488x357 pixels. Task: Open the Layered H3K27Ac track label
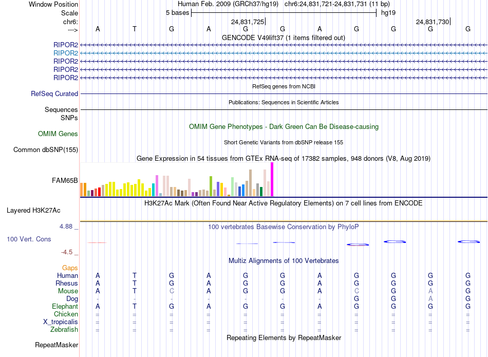point(33,211)
